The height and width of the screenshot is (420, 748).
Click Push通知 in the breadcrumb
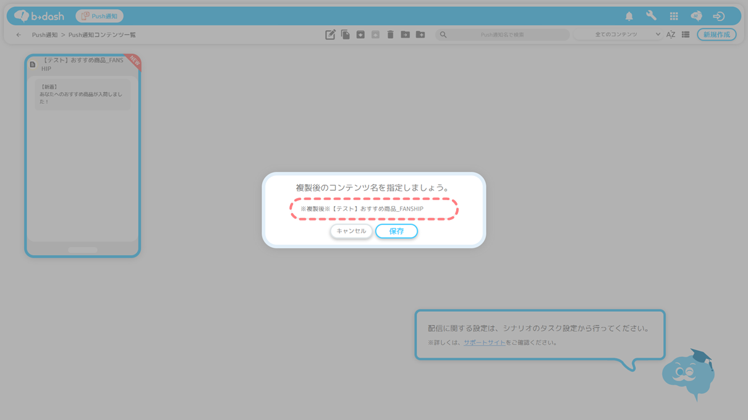[45, 35]
